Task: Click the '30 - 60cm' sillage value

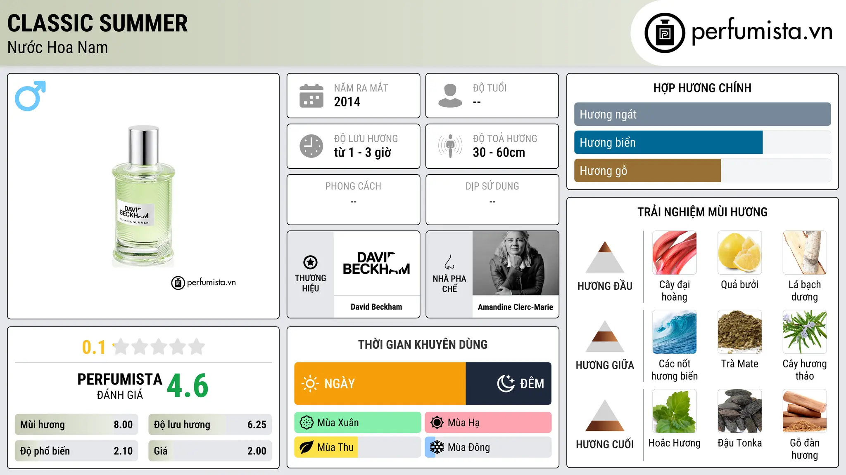Action: pyautogui.click(x=499, y=153)
